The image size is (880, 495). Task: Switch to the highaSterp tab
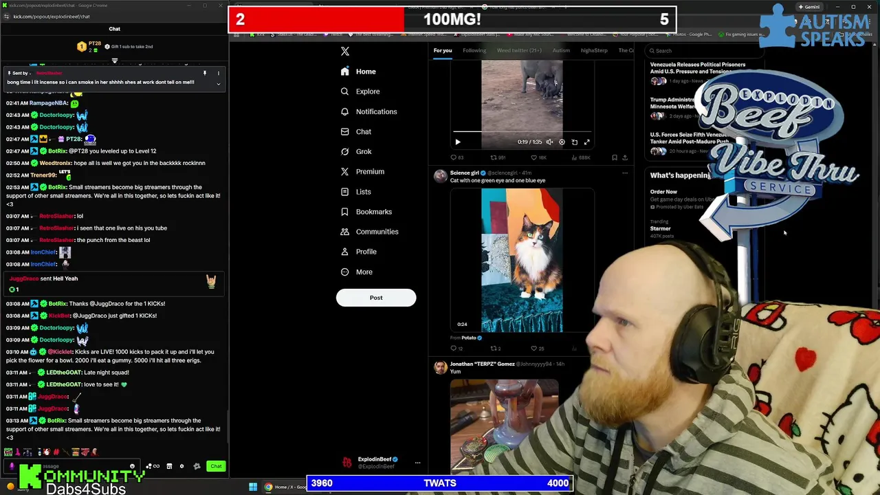point(594,50)
